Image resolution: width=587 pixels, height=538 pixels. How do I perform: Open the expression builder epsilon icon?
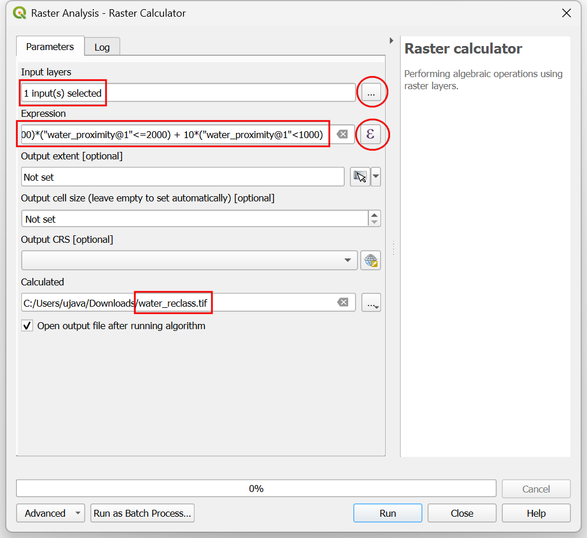[x=371, y=134]
